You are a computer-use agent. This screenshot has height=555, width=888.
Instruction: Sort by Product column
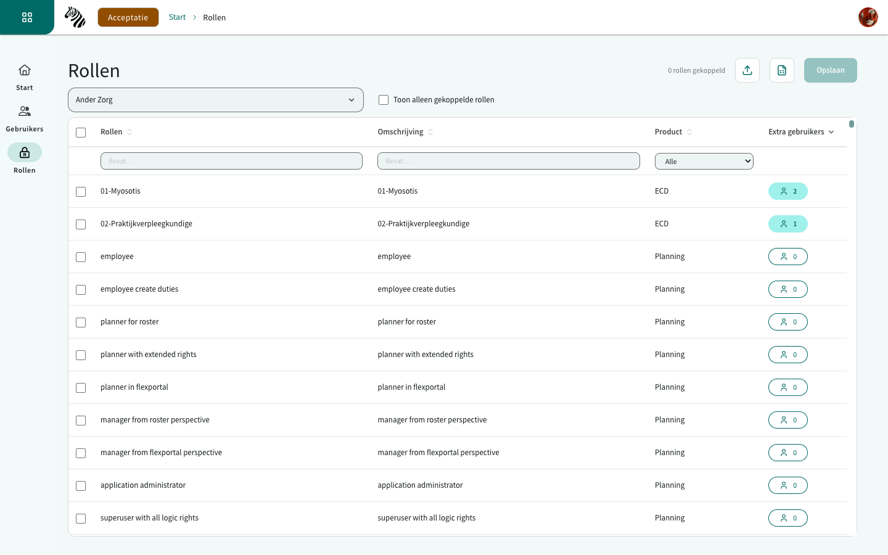(689, 132)
